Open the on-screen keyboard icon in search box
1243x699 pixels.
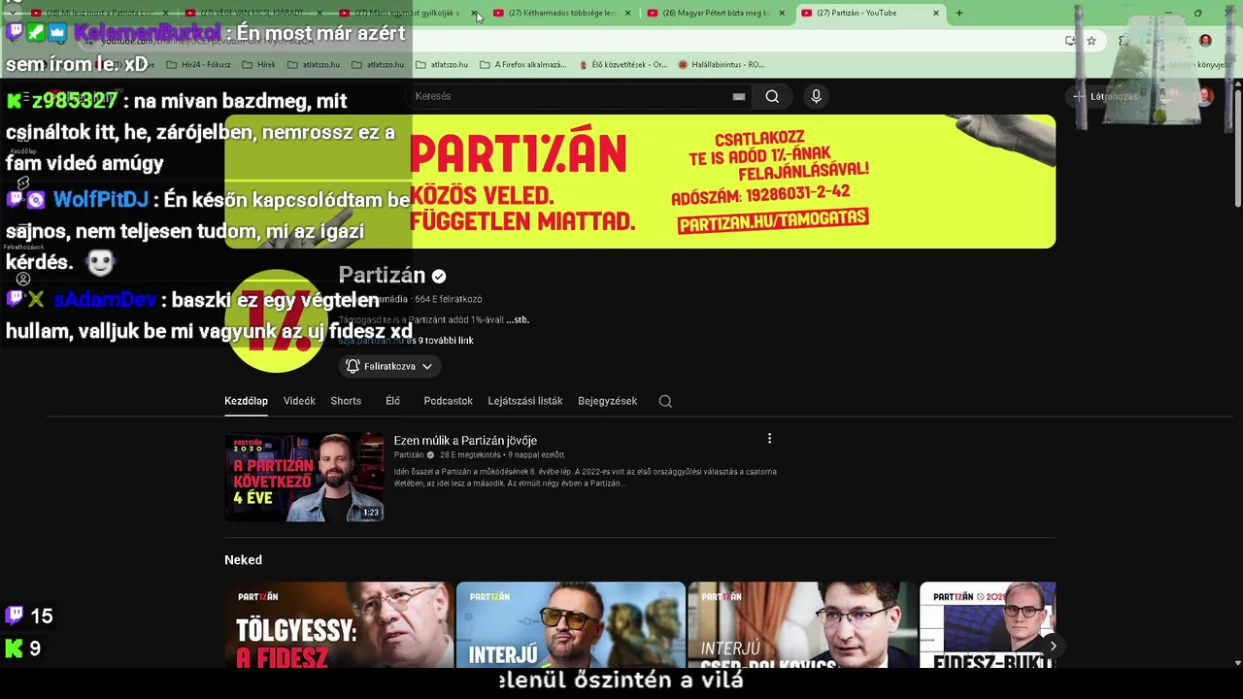point(739,96)
